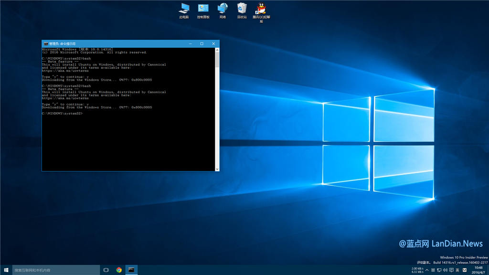Open the Start menu
The height and width of the screenshot is (275, 489).
click(5, 270)
